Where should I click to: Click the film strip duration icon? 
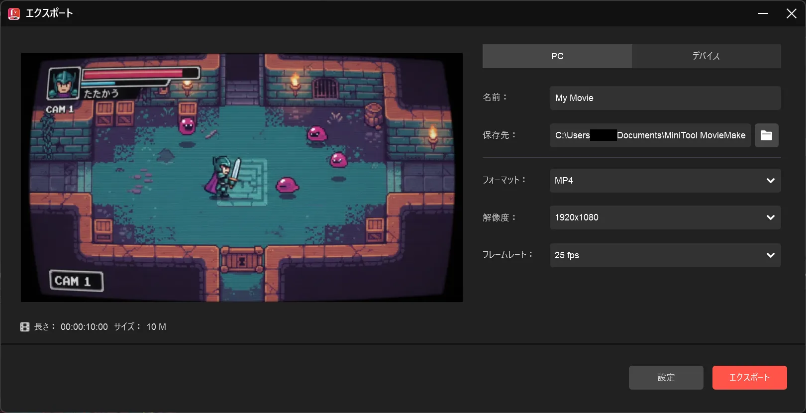25,327
